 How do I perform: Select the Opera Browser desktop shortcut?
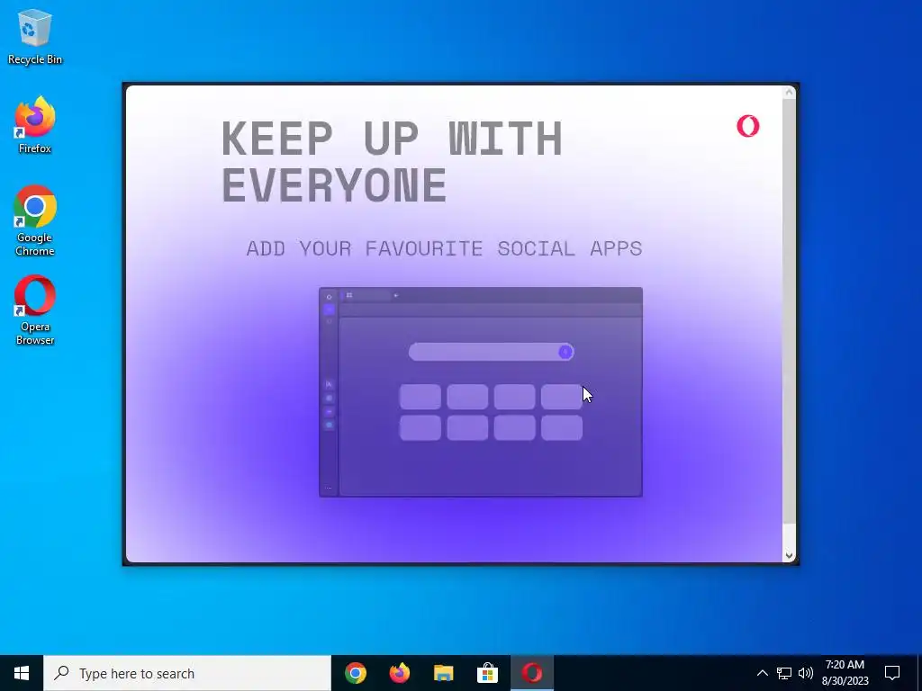pyautogui.click(x=35, y=310)
